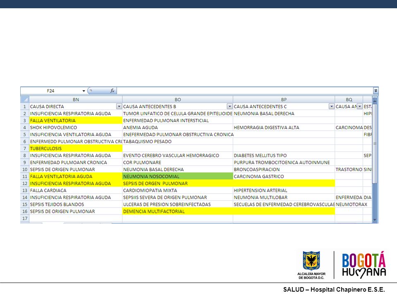Viewport: 397px width, 297px height.
Task: Select row header 17
Action: click(x=24, y=218)
